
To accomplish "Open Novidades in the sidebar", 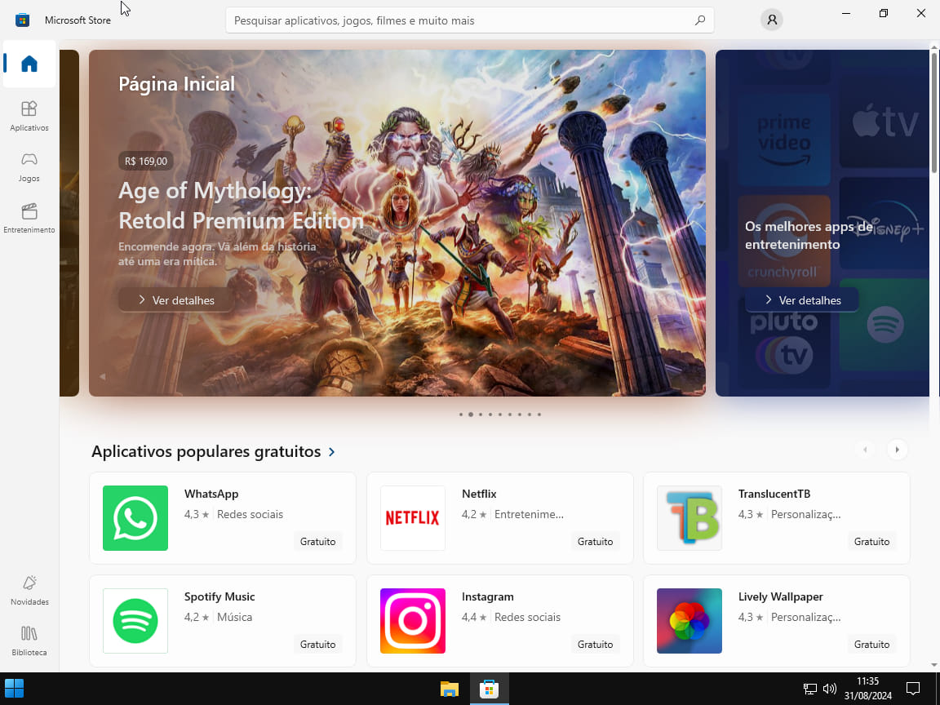I will click(x=29, y=591).
